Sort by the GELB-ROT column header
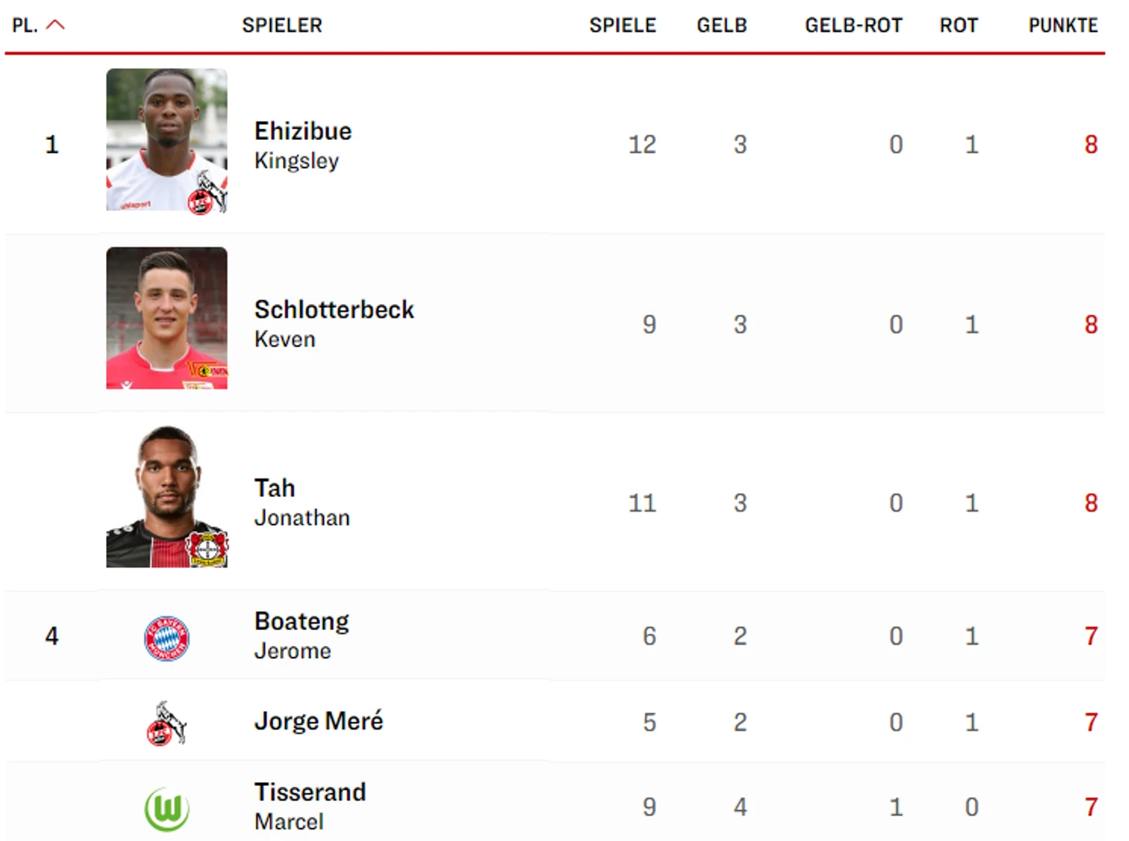The image size is (1129, 841). point(854,26)
